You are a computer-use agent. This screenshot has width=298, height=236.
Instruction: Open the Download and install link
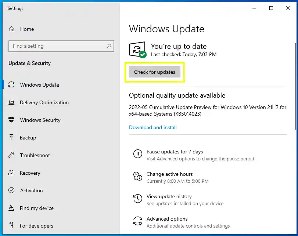pos(152,127)
